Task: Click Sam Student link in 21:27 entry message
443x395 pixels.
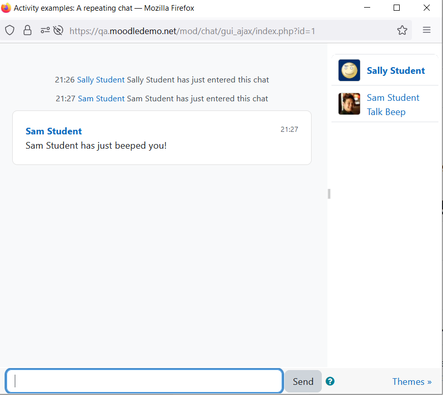Action: pyautogui.click(x=101, y=99)
